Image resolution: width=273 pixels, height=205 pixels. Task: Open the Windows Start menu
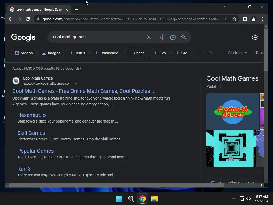[119, 199]
